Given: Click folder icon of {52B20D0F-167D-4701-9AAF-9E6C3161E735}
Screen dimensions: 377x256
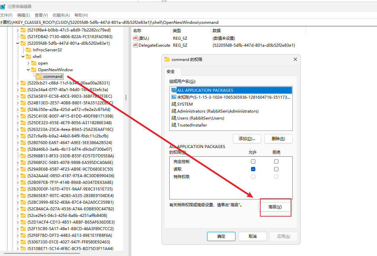Looking at the screenshot, I should click(x=23, y=189).
